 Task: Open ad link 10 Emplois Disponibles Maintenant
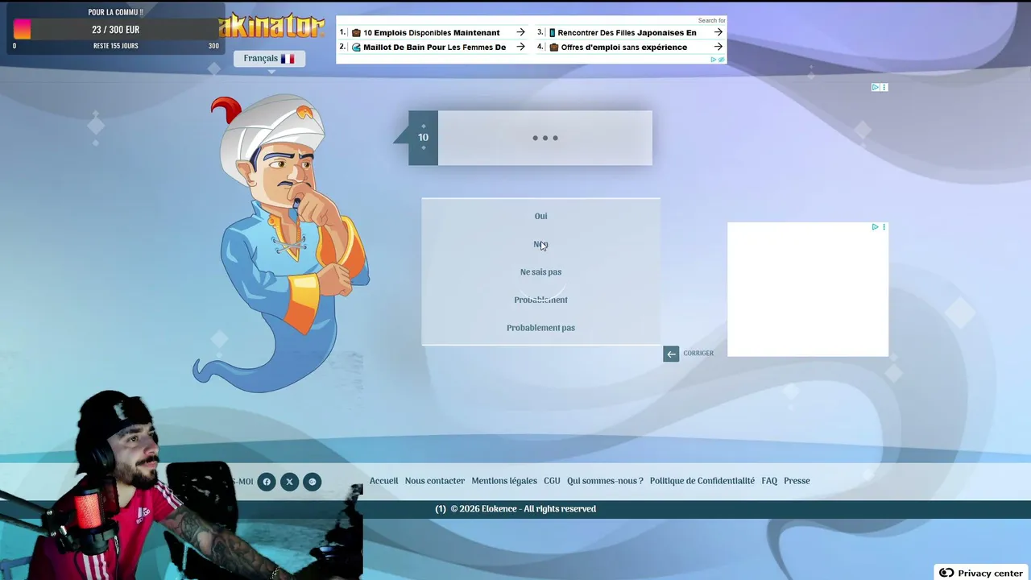pyautogui.click(x=432, y=33)
